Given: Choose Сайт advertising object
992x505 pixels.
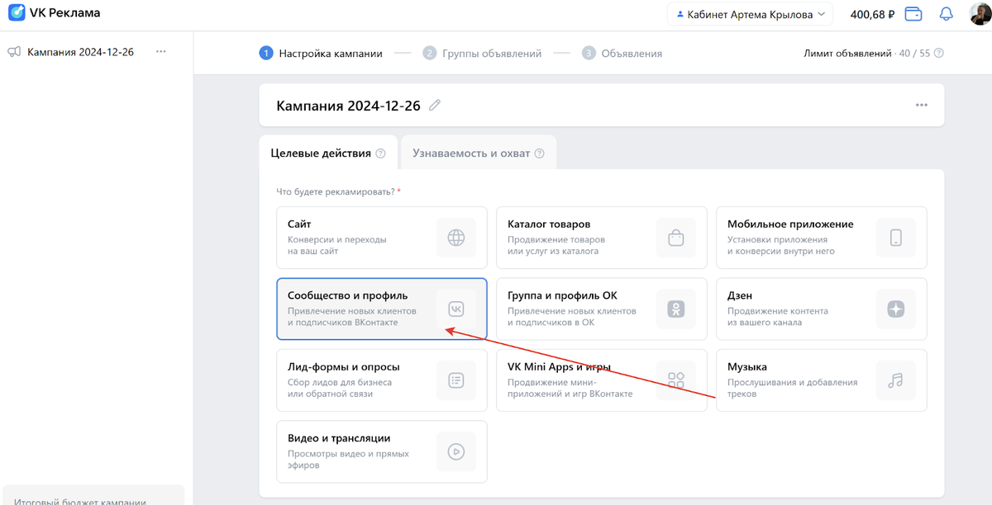Looking at the screenshot, I should [x=382, y=238].
